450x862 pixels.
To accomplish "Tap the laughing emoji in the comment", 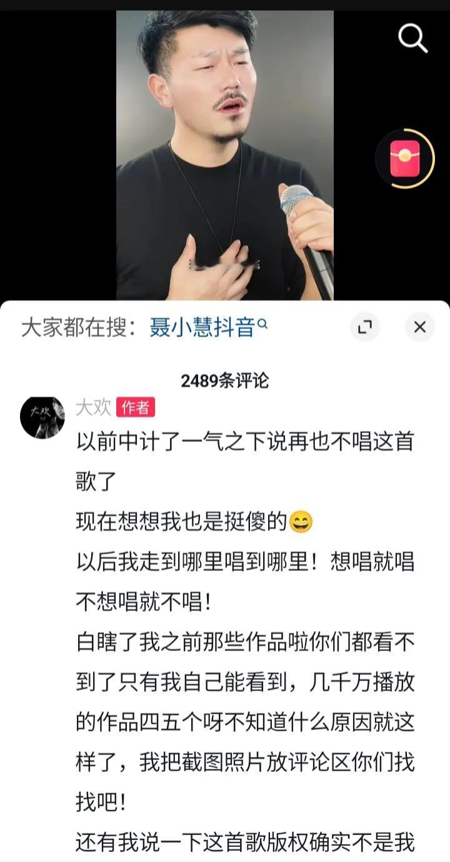I will coord(301,522).
